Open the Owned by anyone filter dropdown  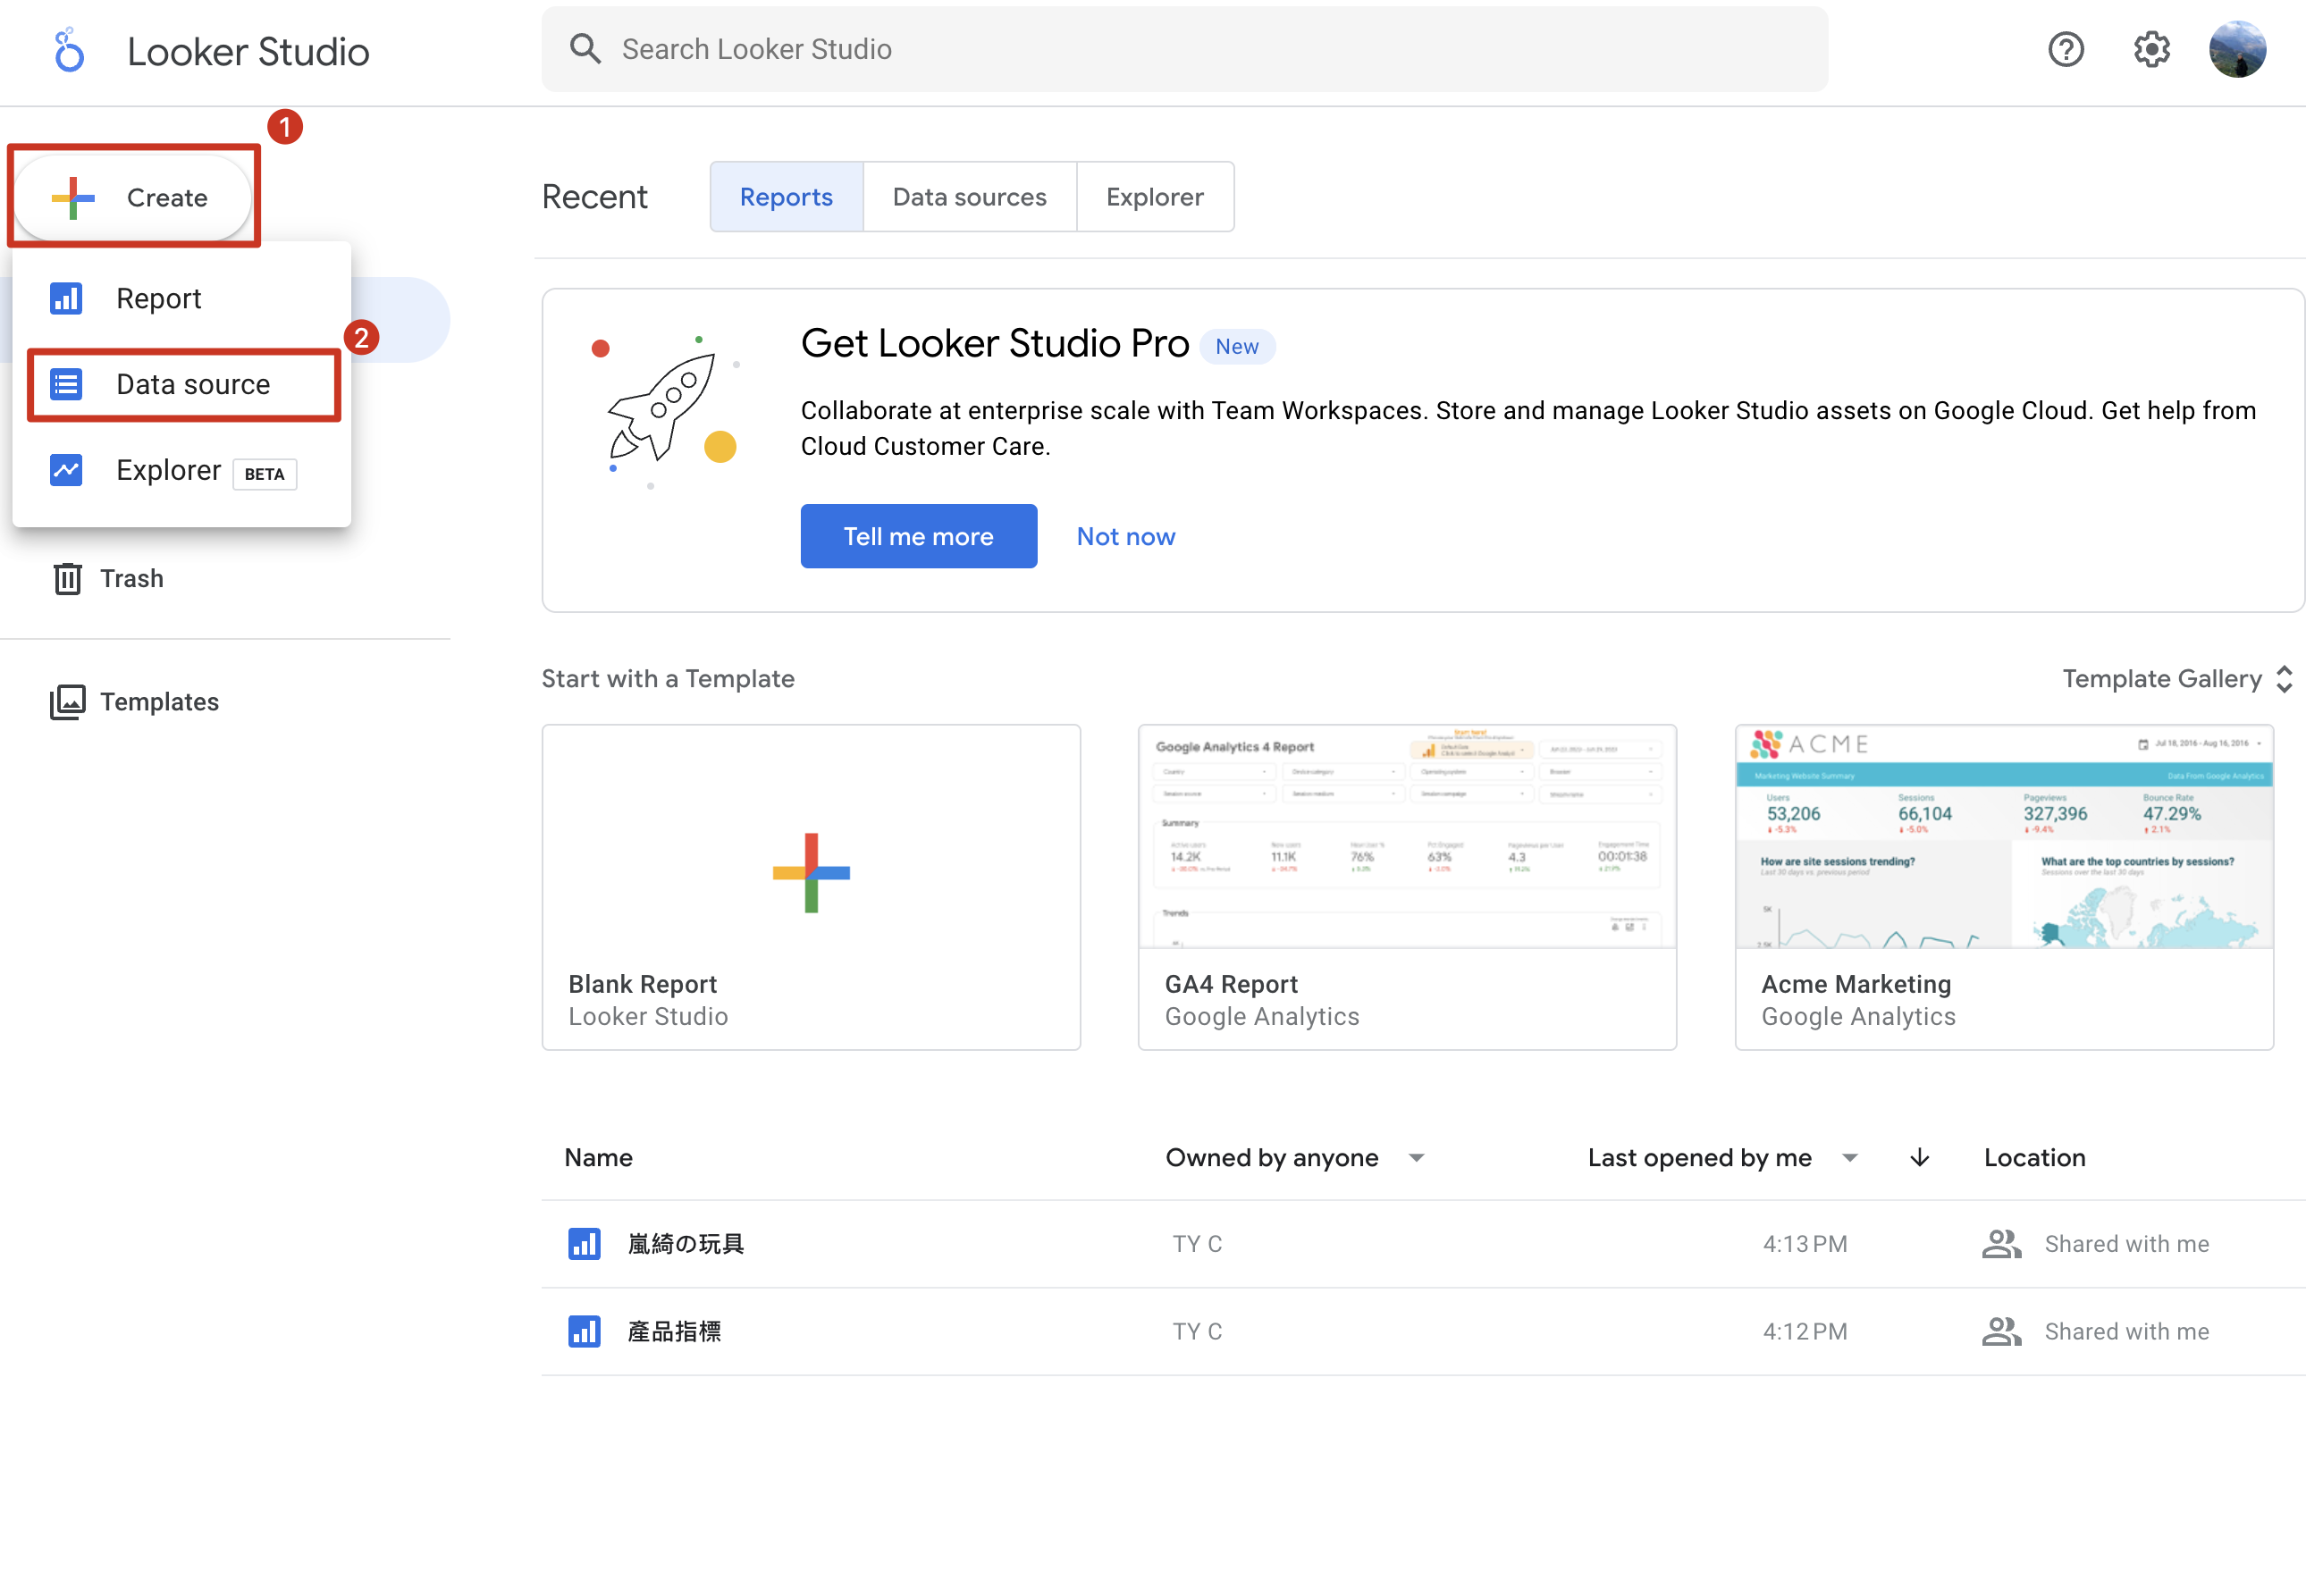point(1294,1158)
